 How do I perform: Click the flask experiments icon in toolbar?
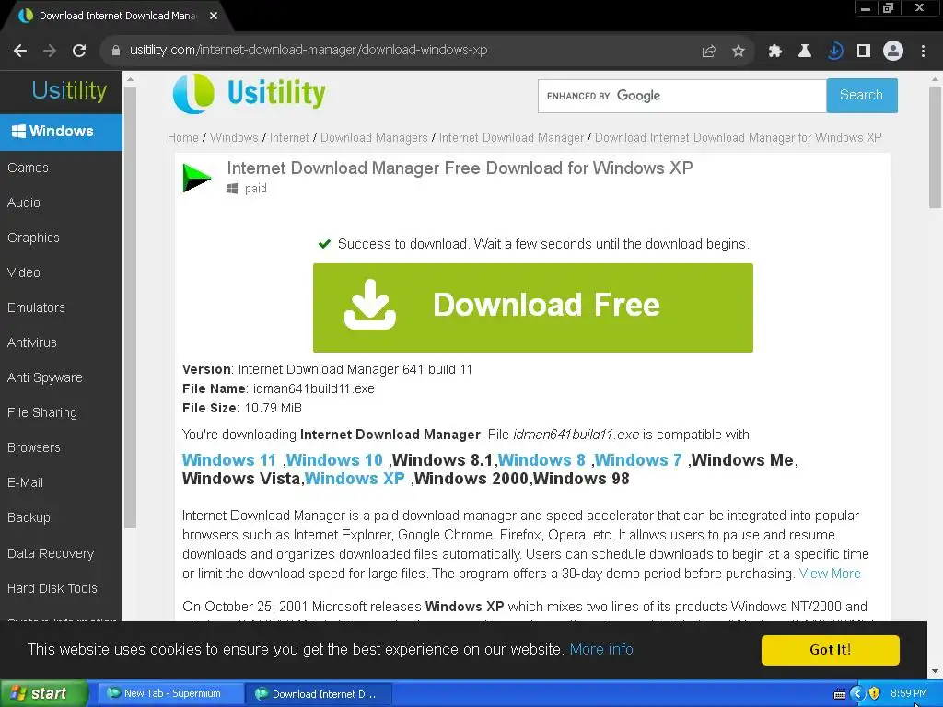(805, 52)
